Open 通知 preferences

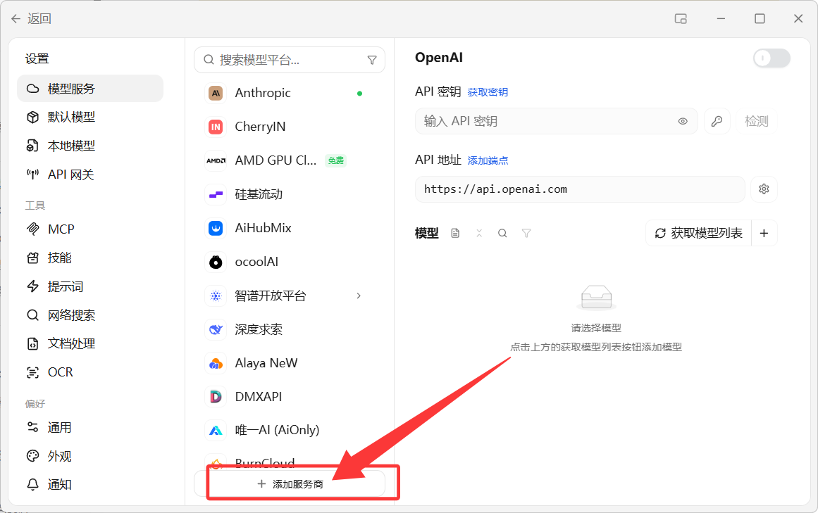pos(90,484)
